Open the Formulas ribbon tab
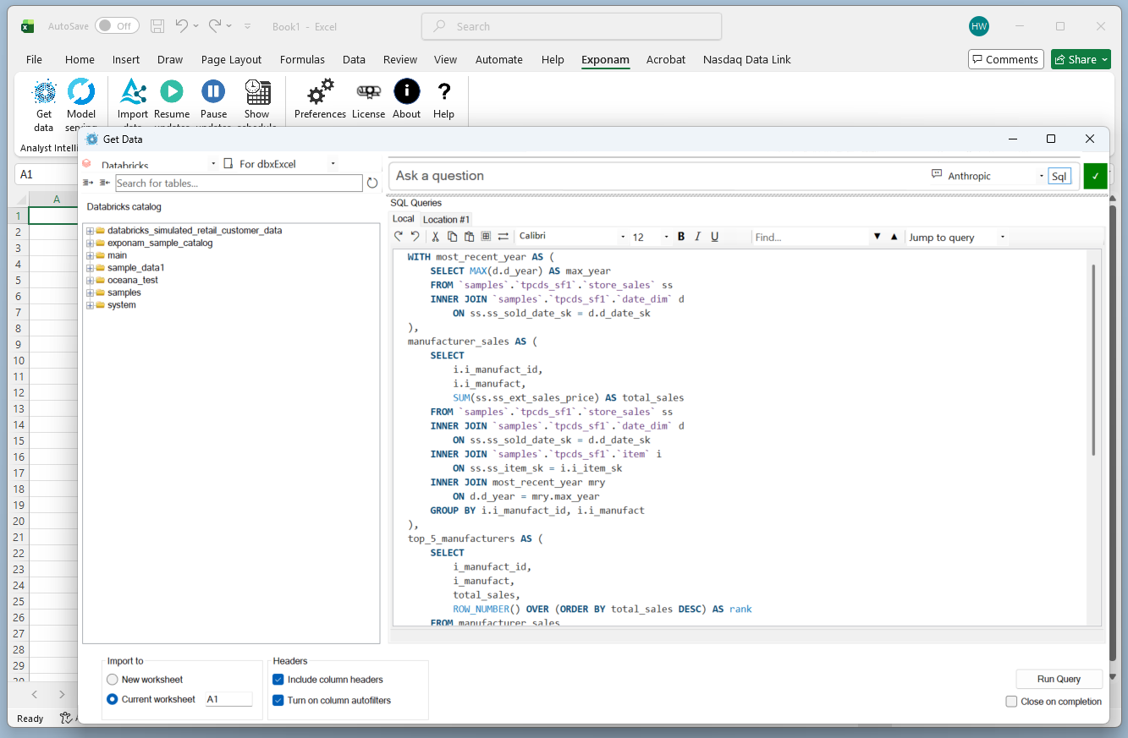Viewport: 1128px width, 738px height. [x=302, y=59]
